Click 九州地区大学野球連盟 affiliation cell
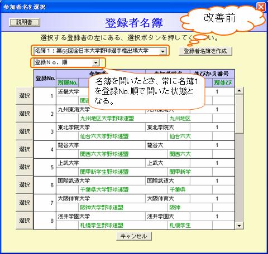Viewport: 268px width, 254px height. point(123,118)
